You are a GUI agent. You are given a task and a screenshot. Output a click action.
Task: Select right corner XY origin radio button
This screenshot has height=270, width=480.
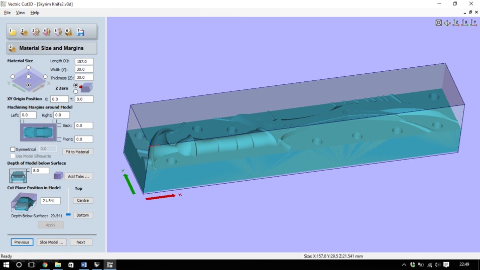(45, 76)
